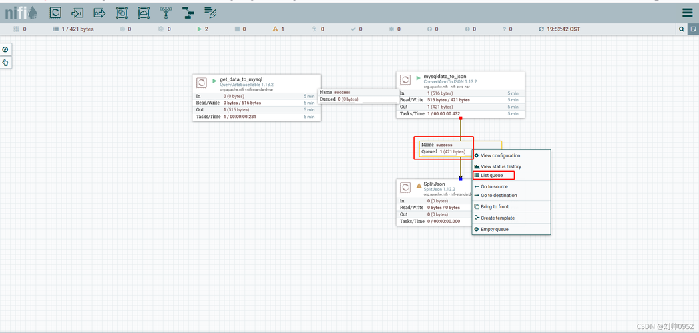
Task: Choose Create template menu entry
Action: coord(511,218)
